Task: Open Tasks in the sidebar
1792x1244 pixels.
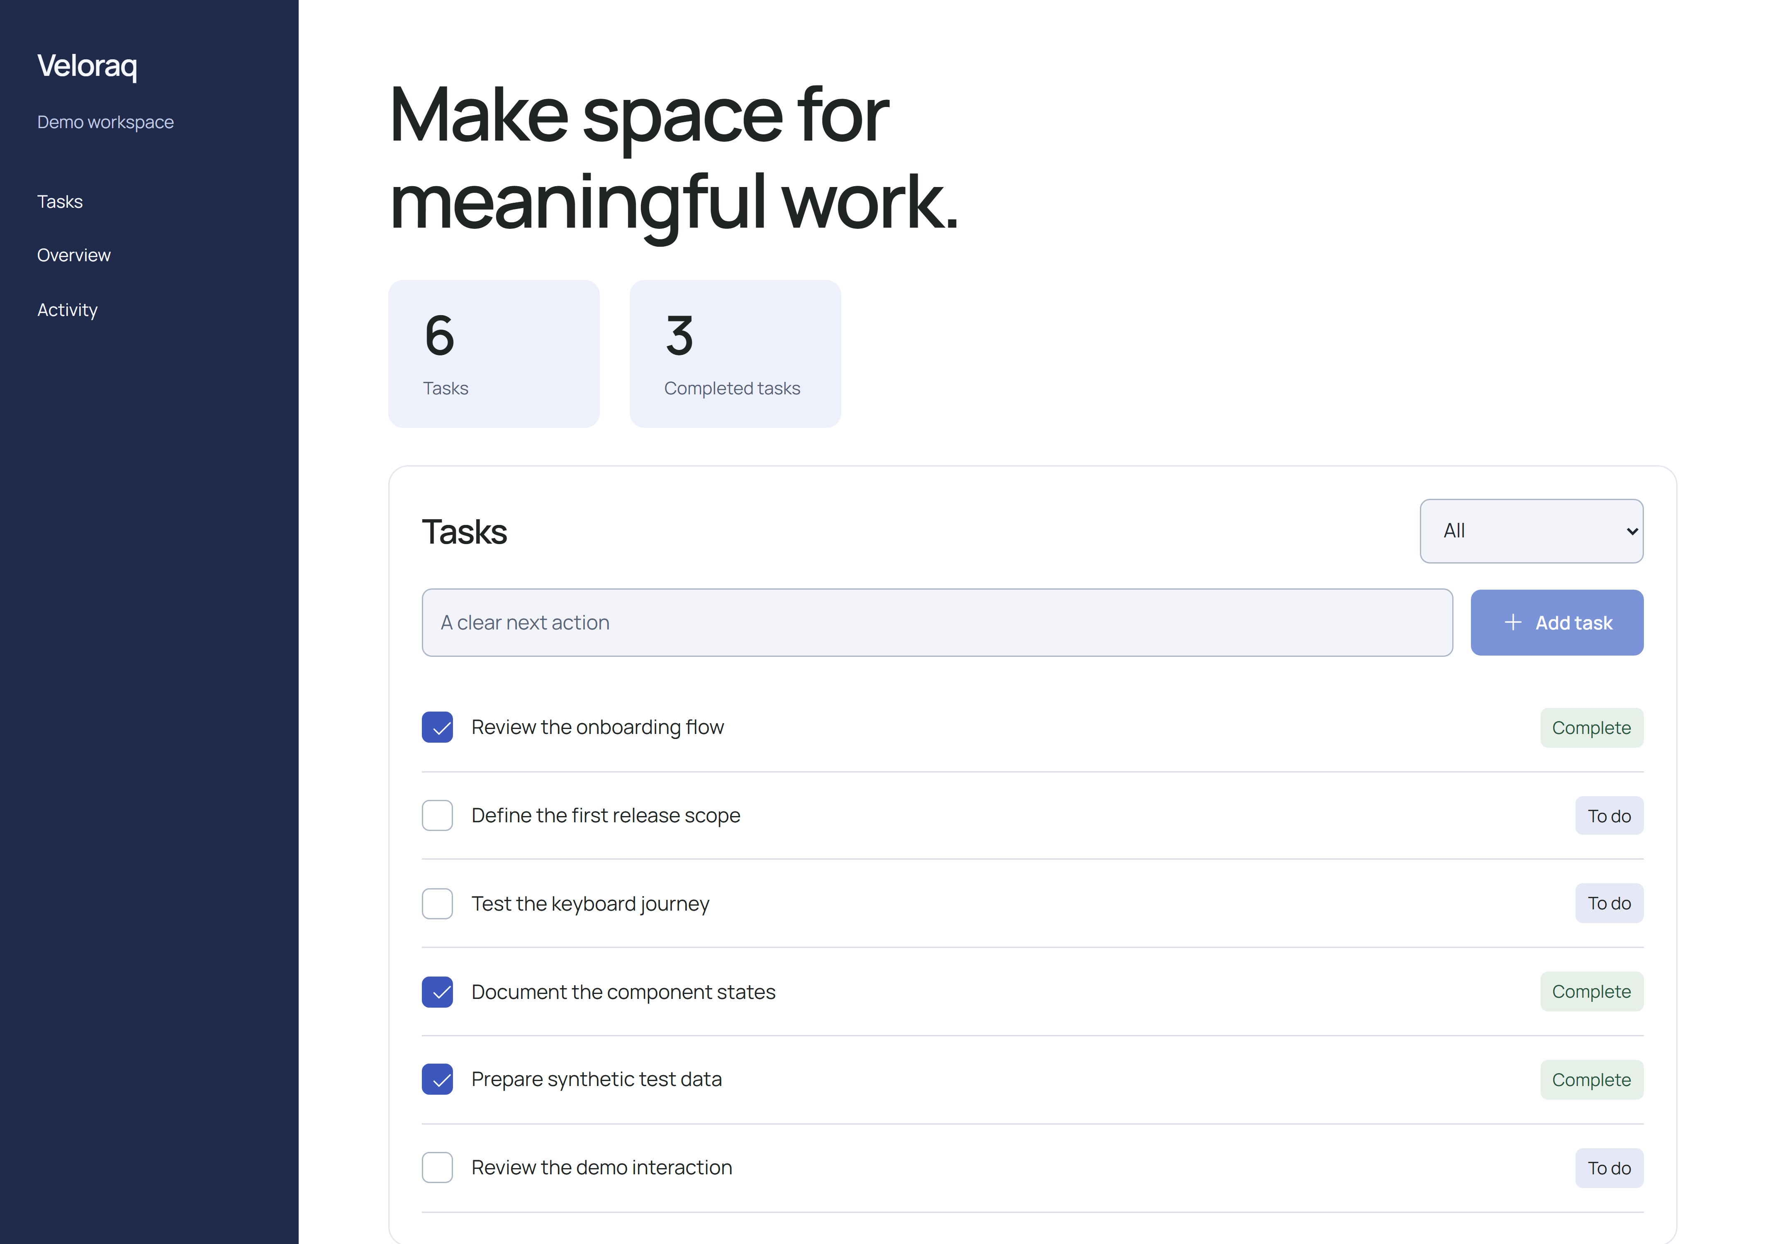Action: coord(60,202)
